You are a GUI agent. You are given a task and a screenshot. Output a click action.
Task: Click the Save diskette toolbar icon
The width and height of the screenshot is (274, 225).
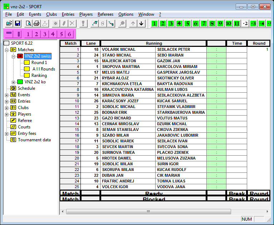(18, 24)
